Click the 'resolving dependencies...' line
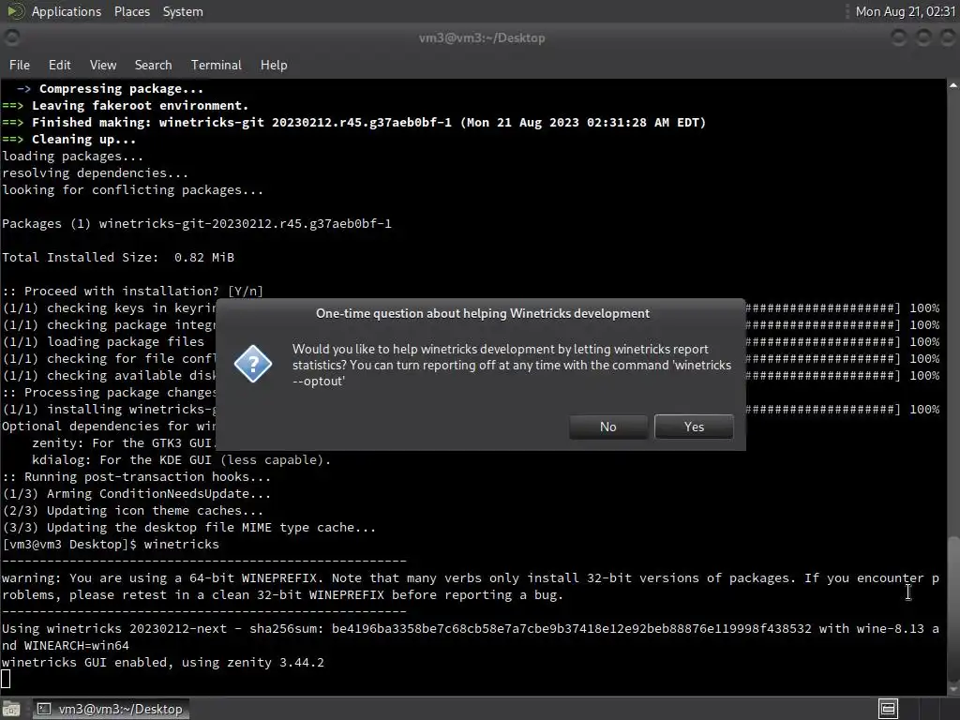 click(x=96, y=173)
